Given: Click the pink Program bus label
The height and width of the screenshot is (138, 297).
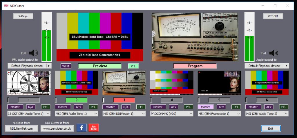Looking at the screenshot, I should tap(195, 66).
